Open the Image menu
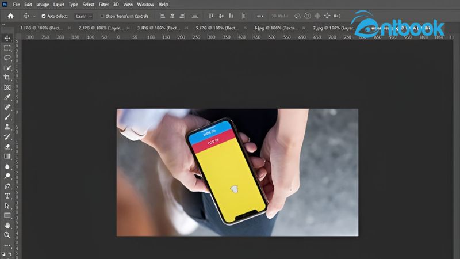460x259 pixels. (x=43, y=5)
